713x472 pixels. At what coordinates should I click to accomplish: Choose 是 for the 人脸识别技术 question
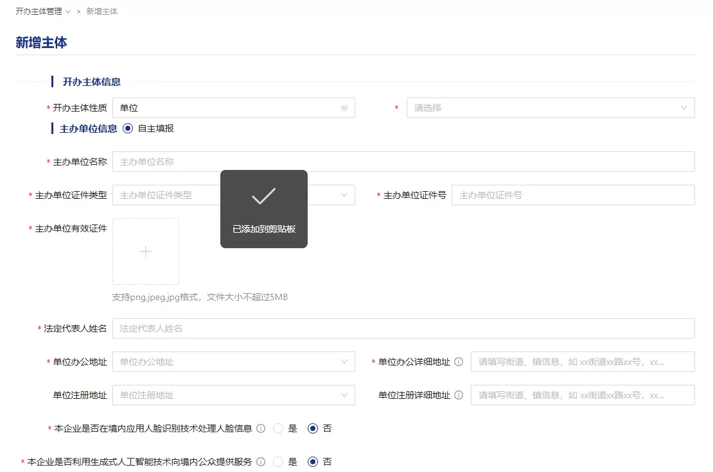coord(277,428)
